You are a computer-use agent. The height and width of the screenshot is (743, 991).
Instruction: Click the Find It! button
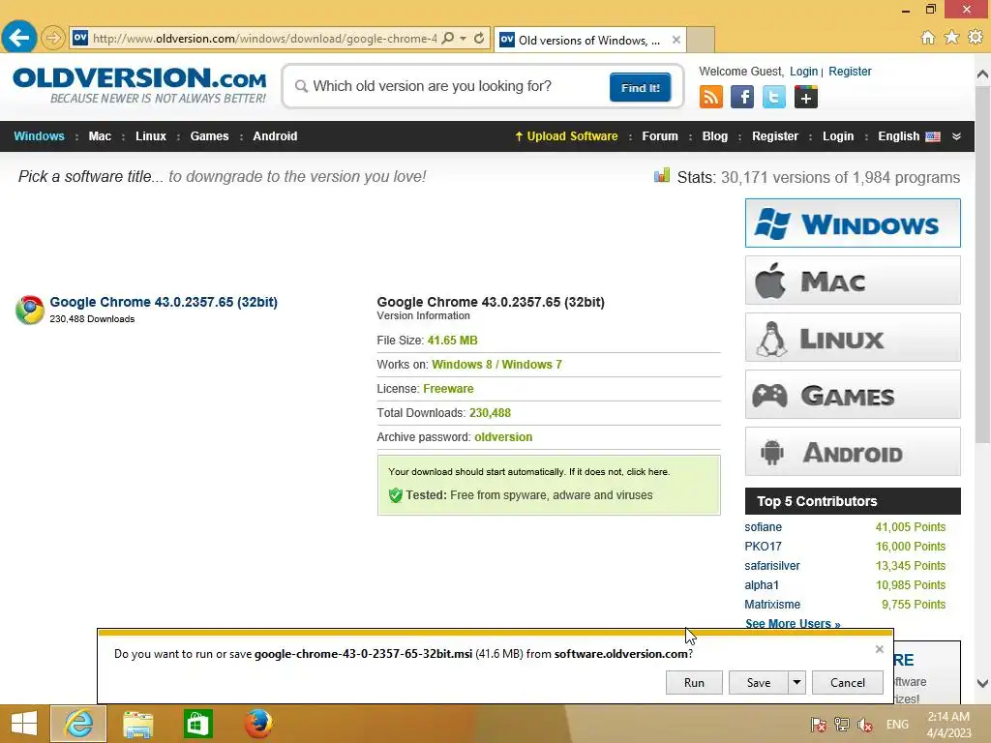pos(641,87)
